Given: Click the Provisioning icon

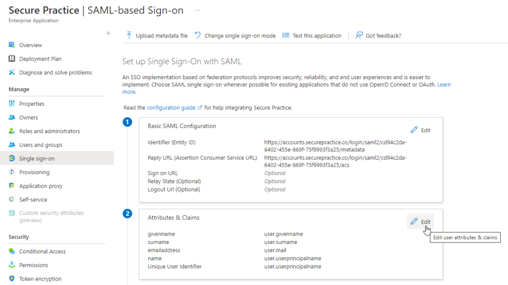Looking at the screenshot, I should 12,172.
